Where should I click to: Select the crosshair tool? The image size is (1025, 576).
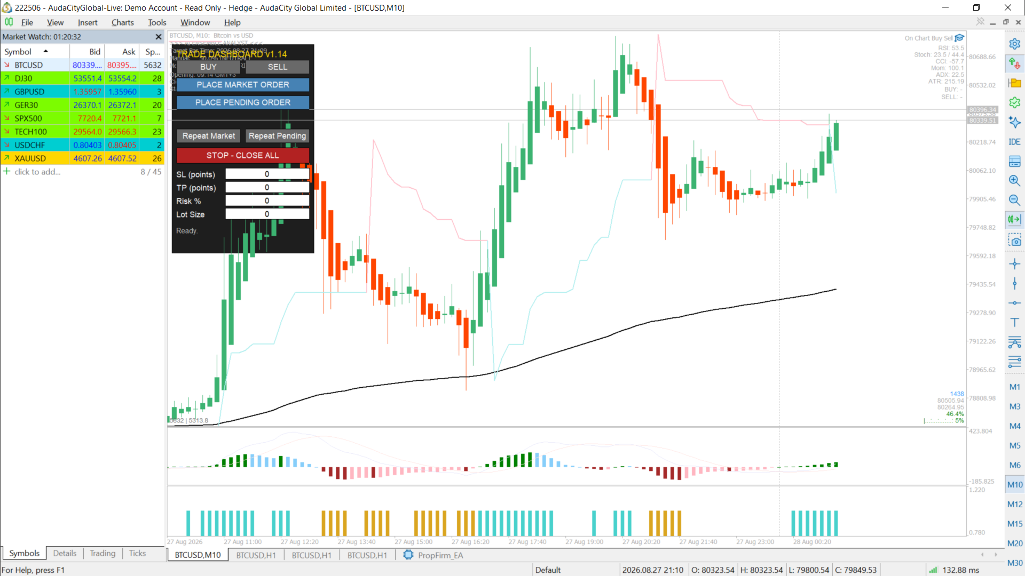click(x=1014, y=263)
